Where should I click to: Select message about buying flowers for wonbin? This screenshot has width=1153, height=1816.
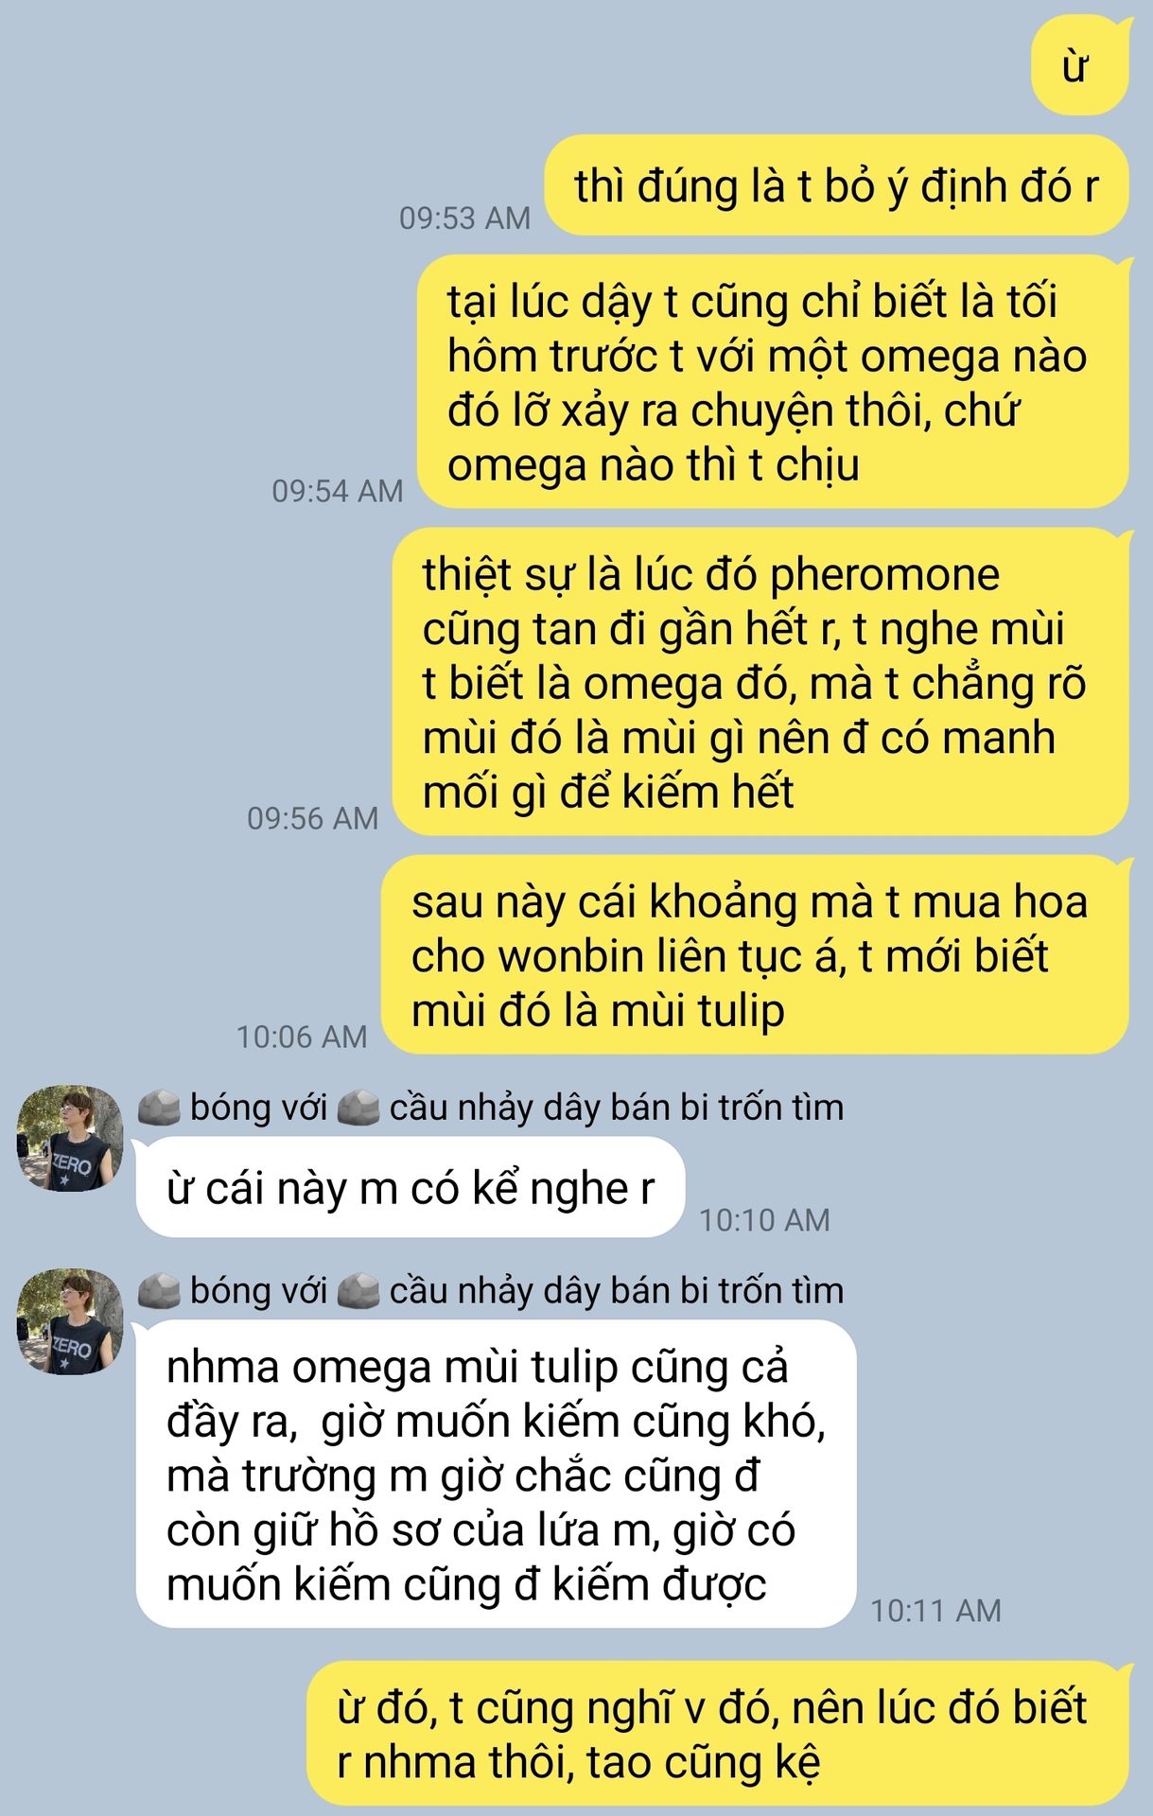755,955
